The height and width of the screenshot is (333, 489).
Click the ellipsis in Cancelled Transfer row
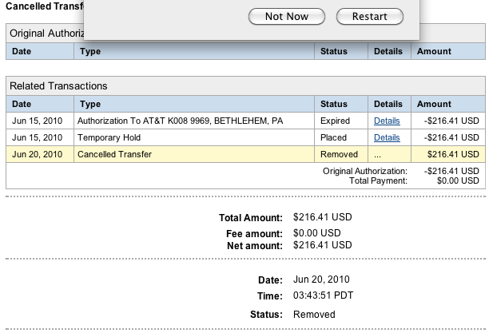tap(378, 154)
